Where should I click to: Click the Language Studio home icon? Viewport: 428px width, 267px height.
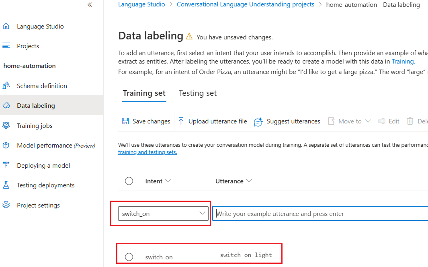pos(6,26)
